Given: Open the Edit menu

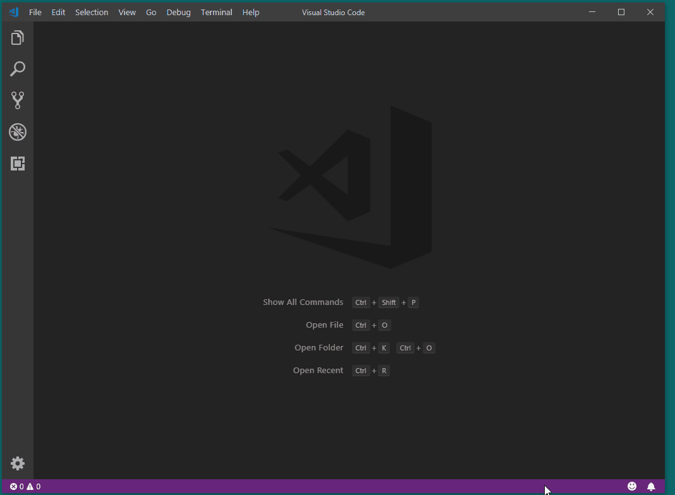Looking at the screenshot, I should tap(58, 11).
